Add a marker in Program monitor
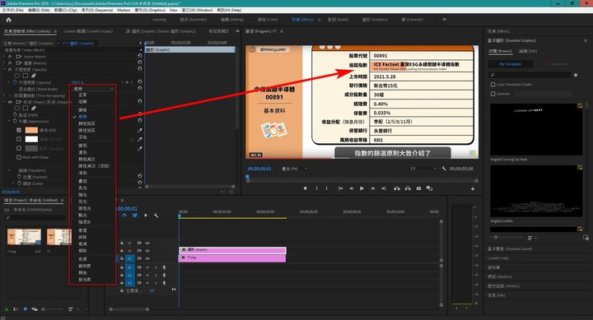 coord(306,188)
